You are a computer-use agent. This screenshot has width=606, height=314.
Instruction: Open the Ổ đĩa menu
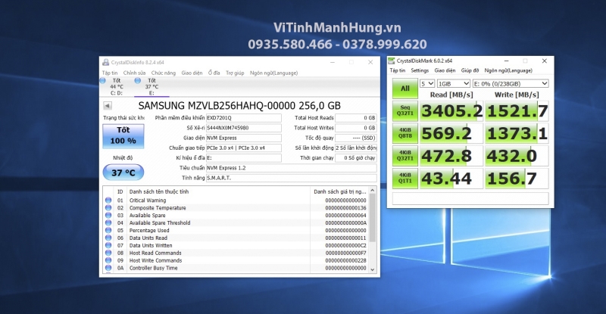point(214,73)
